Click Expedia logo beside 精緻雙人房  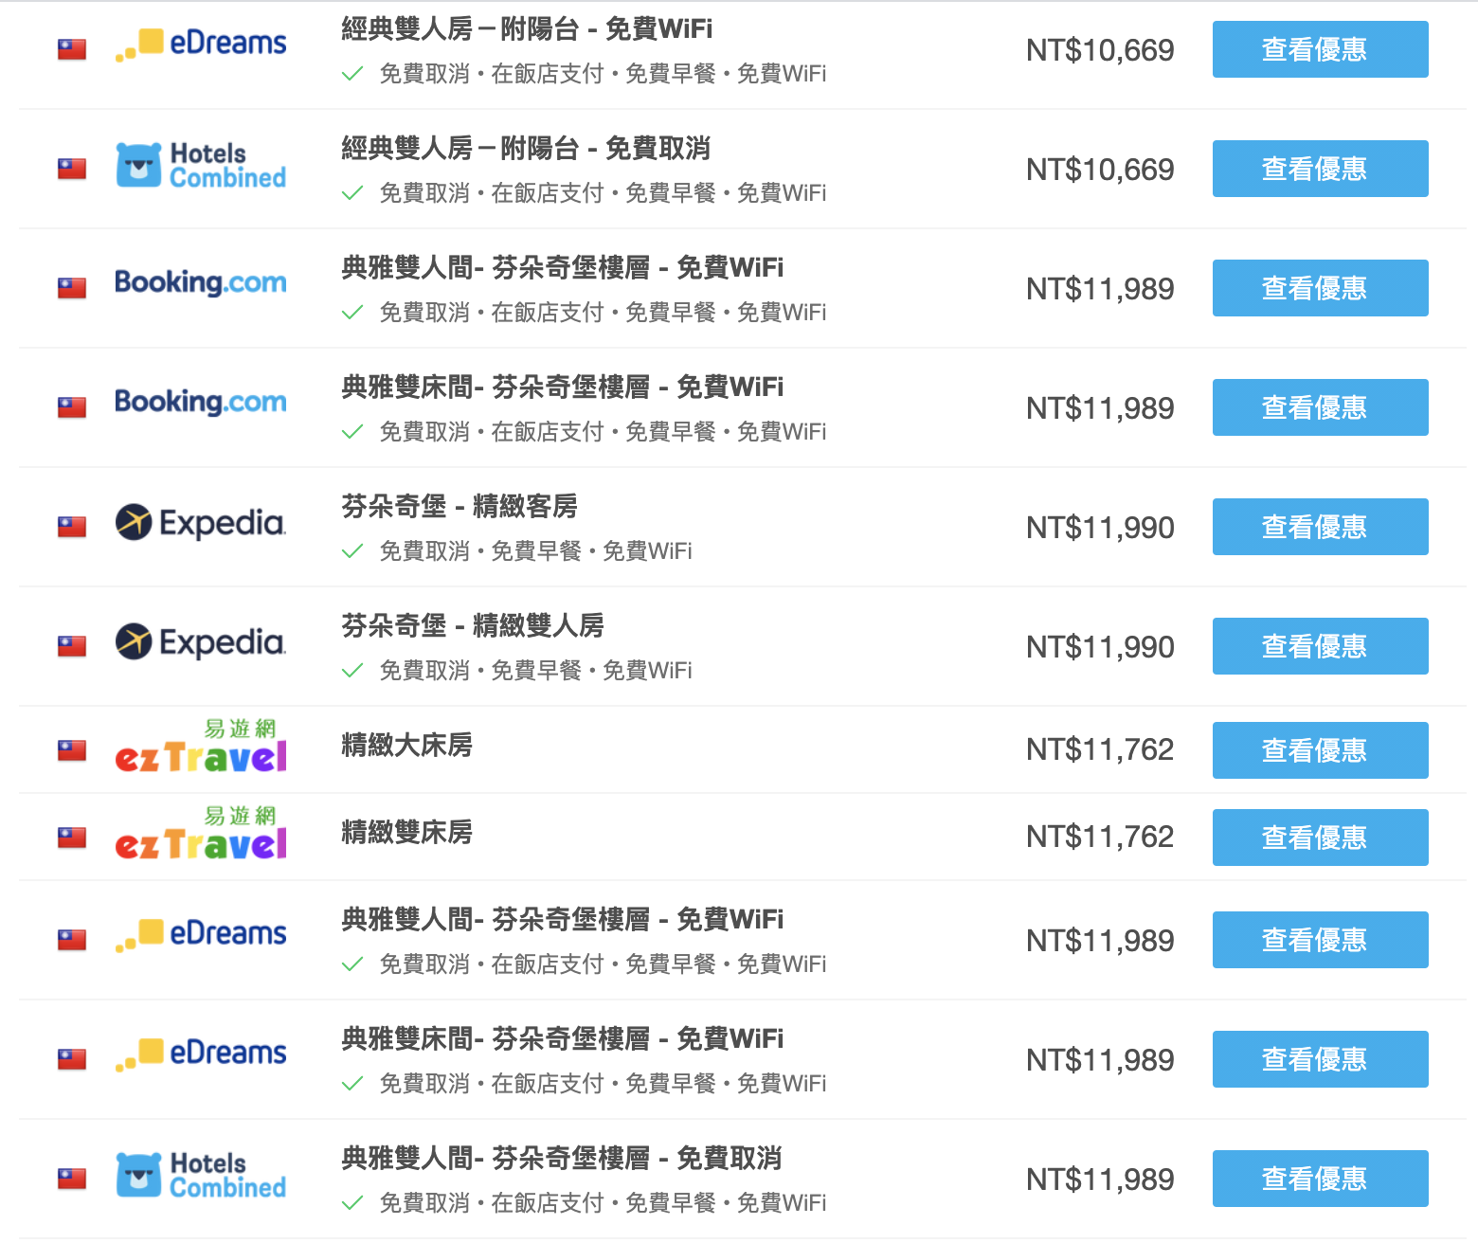point(200,641)
